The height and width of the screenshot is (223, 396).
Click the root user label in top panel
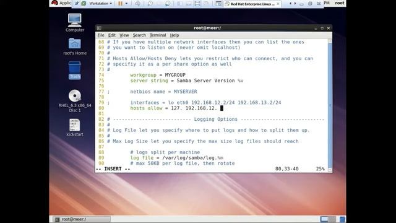point(340,3)
